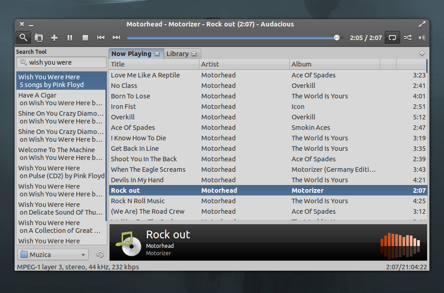The image size is (444, 293).
Task: Select 'Wish You Were Here on A Collection of Great' result
Action: coord(61,226)
